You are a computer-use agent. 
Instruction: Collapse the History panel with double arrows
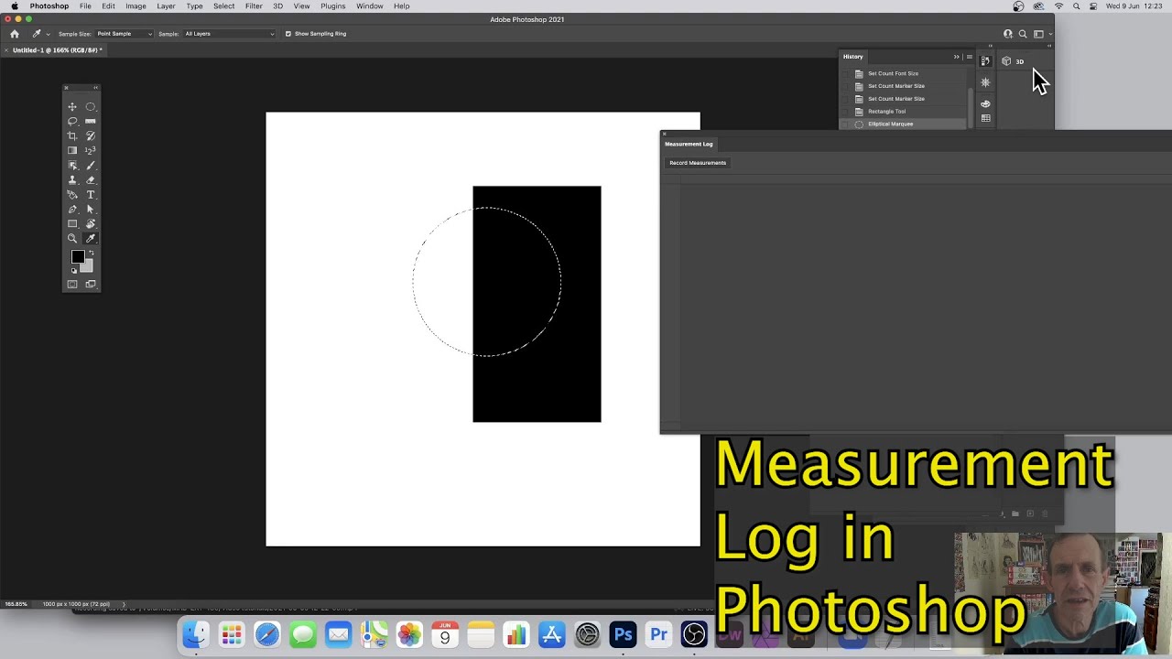[x=957, y=57]
